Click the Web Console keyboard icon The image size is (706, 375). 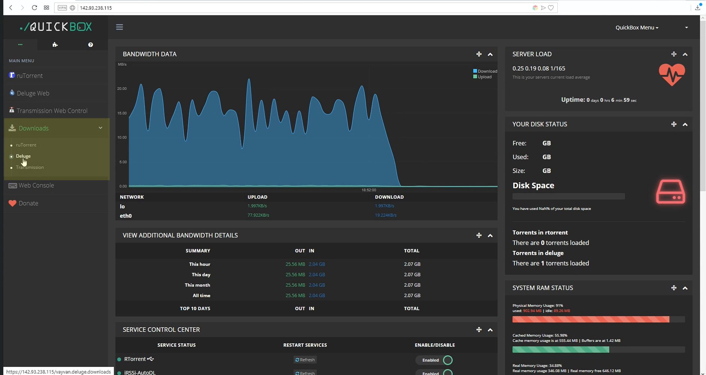(12, 185)
